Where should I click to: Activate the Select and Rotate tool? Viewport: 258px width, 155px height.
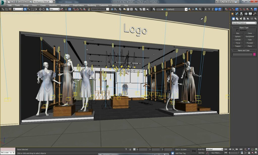tap(44, 9)
